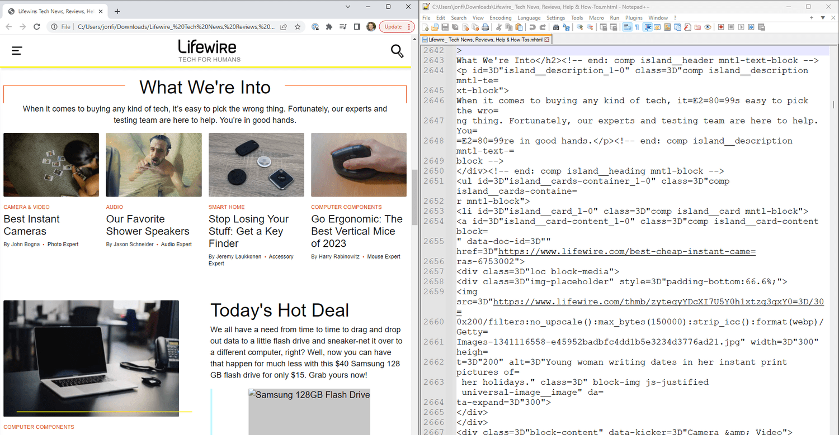Open the Best Instant Cameras article
Image resolution: width=839 pixels, height=435 pixels.
point(32,225)
